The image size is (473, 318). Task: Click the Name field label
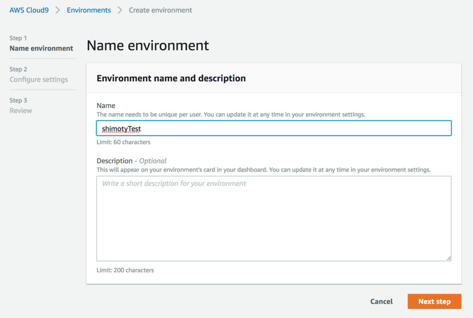pos(106,105)
